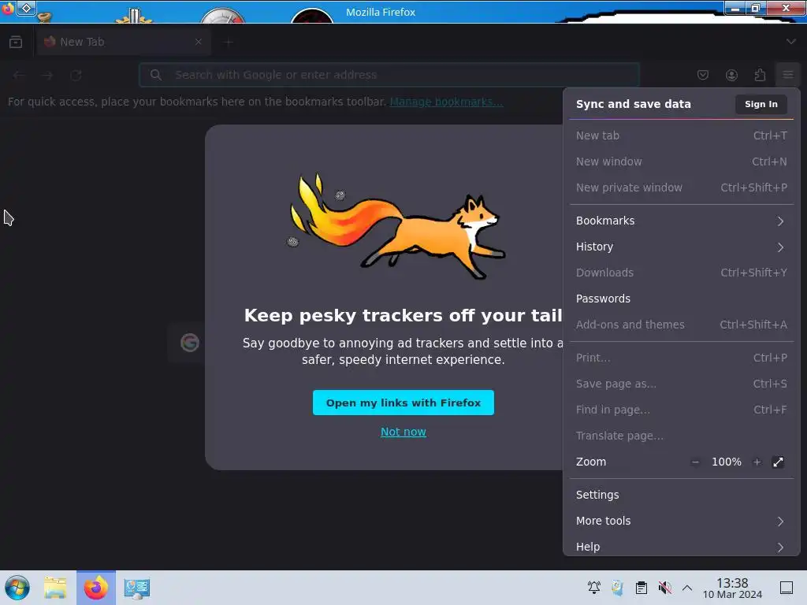Reset zoom via the 100% label
Viewport: 807px width, 605px height.
726,462
